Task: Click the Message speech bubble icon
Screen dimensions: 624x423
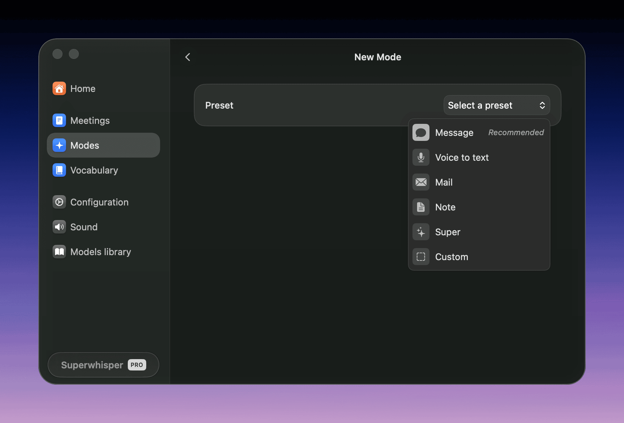Action: pyautogui.click(x=421, y=132)
